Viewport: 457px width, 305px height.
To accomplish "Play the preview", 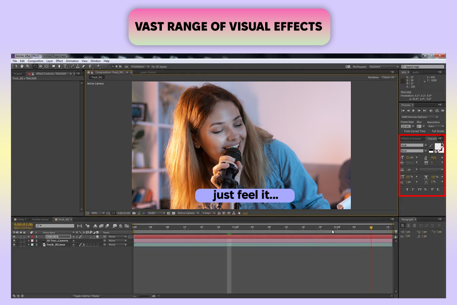I will pyautogui.click(x=413, y=111).
